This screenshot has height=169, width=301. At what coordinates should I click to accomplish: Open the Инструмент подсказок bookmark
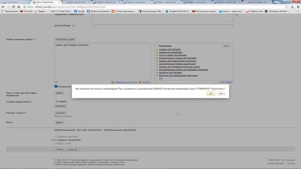(205, 11)
